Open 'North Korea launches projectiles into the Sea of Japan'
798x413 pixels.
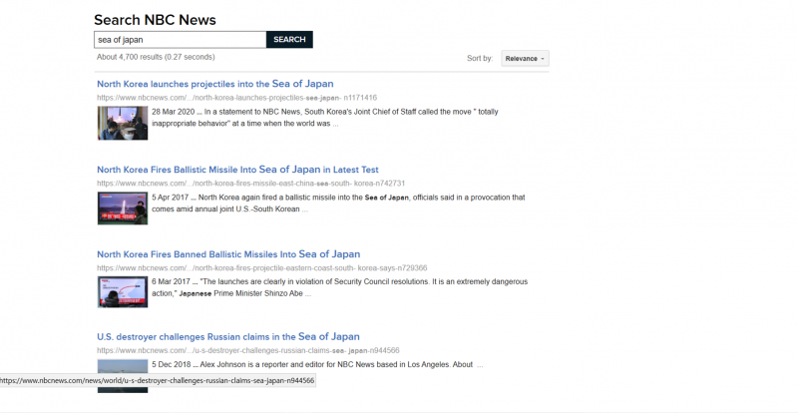click(x=214, y=84)
